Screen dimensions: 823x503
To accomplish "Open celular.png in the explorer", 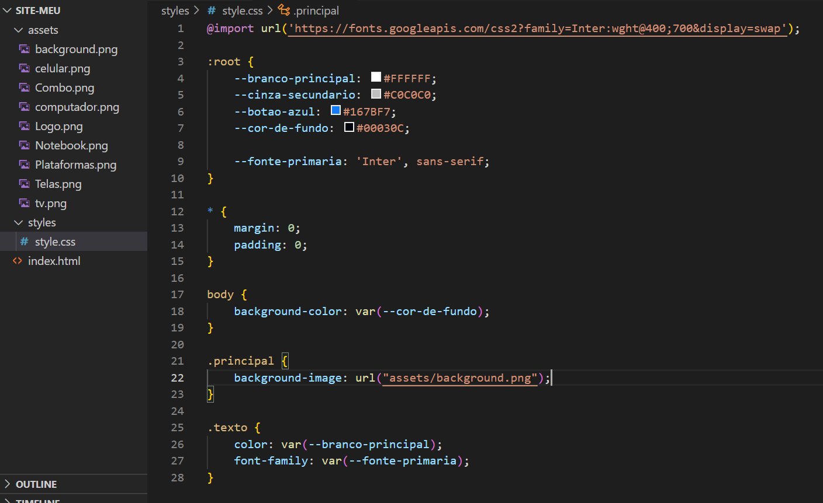I will [63, 68].
